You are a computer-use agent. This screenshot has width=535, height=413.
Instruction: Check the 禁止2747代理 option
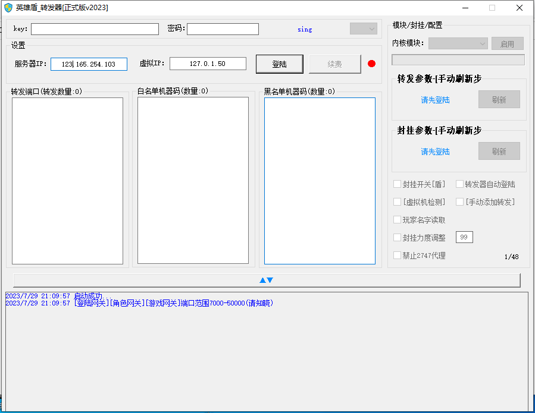coord(398,256)
